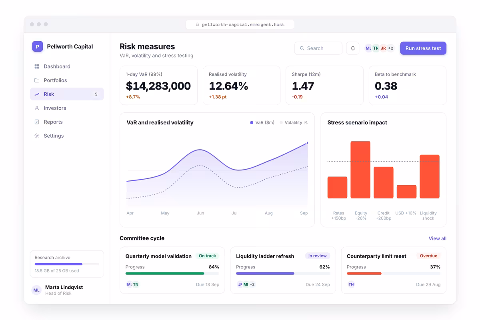Open the Settings menu item
This screenshot has width=480, height=320.
point(67,136)
